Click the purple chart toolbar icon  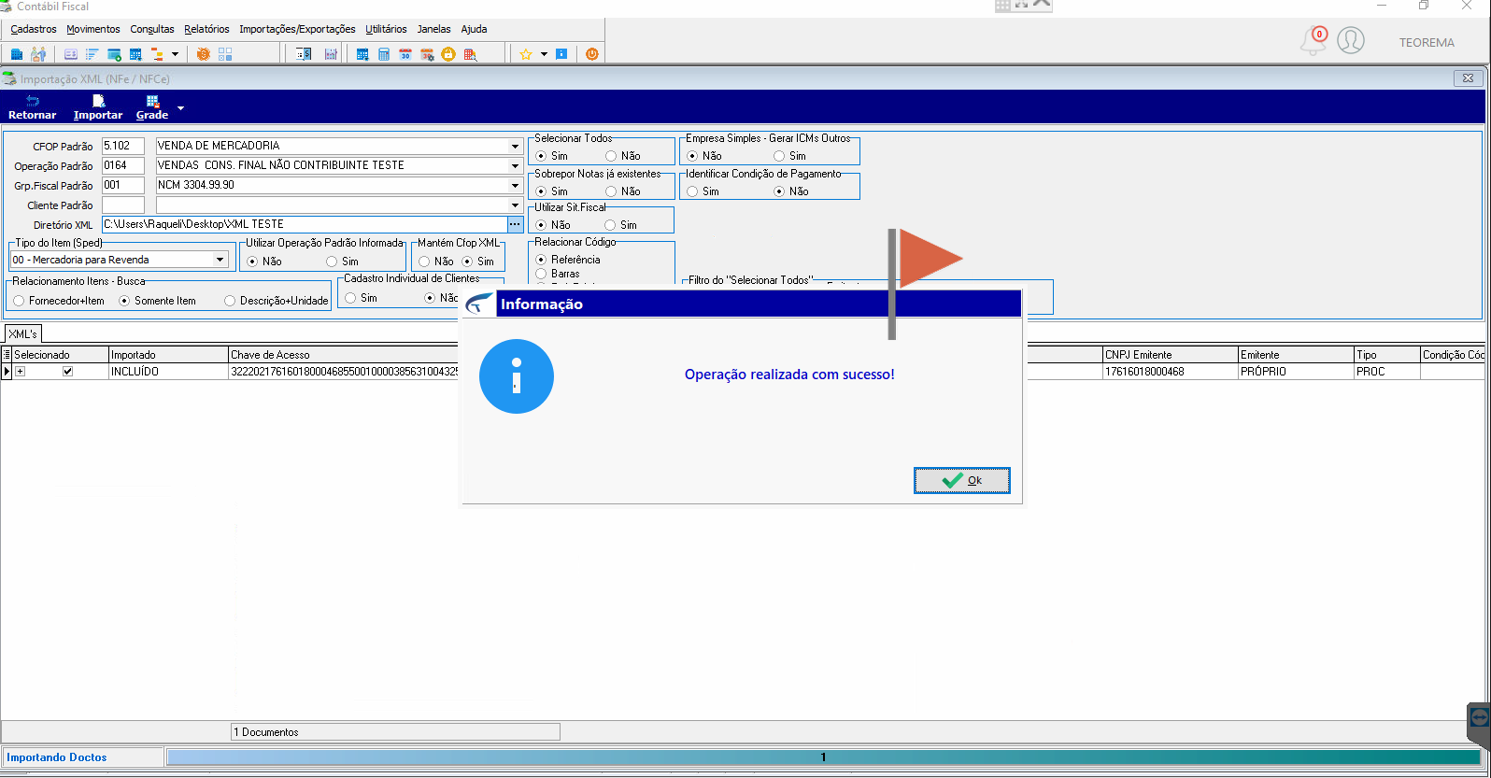pos(331,54)
